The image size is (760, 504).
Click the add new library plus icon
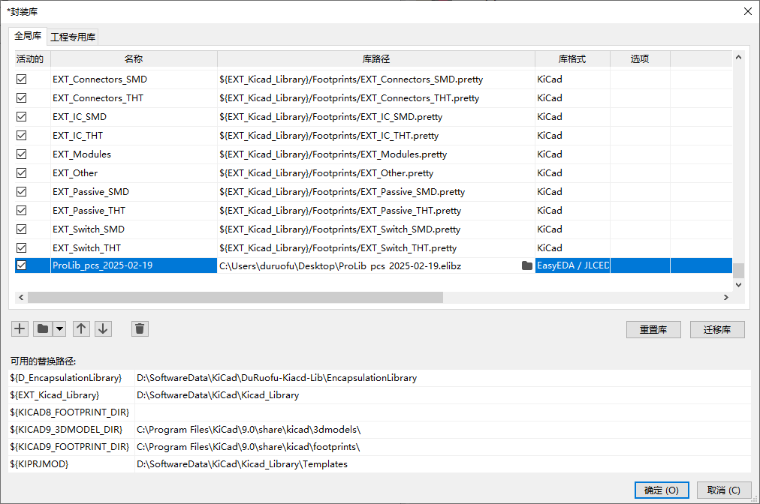(x=20, y=328)
